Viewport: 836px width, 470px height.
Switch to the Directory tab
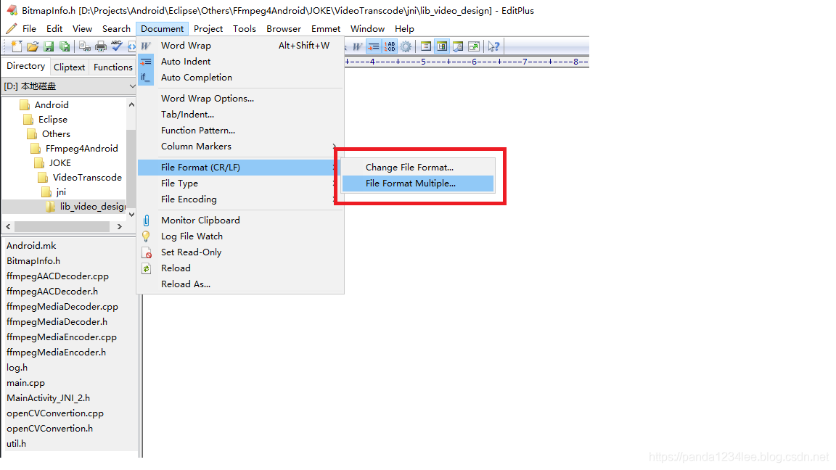point(25,66)
